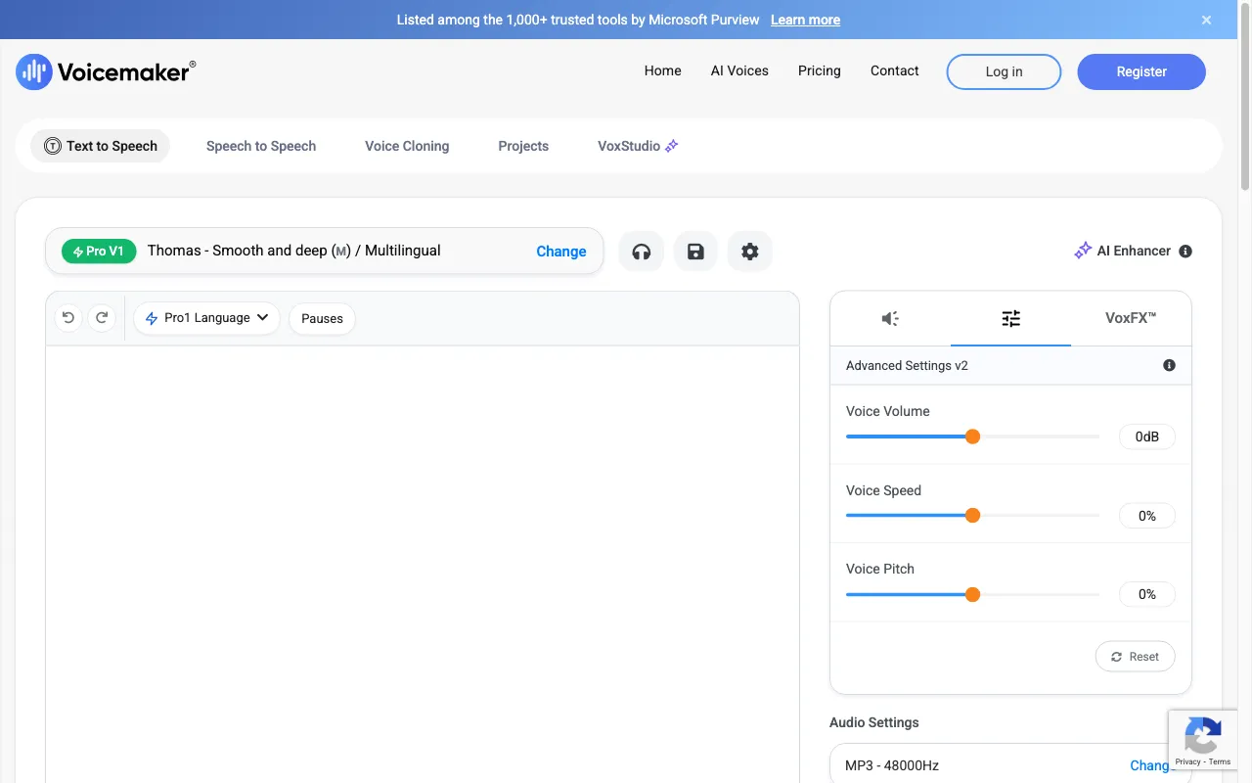Open the Home nav link
This screenshot has height=783, width=1252.
click(663, 70)
